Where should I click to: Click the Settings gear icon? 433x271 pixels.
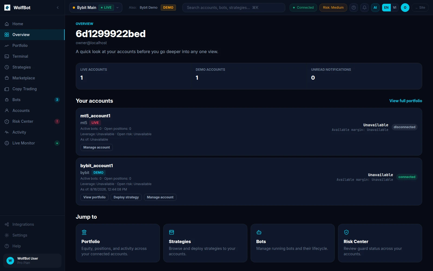[7, 235]
